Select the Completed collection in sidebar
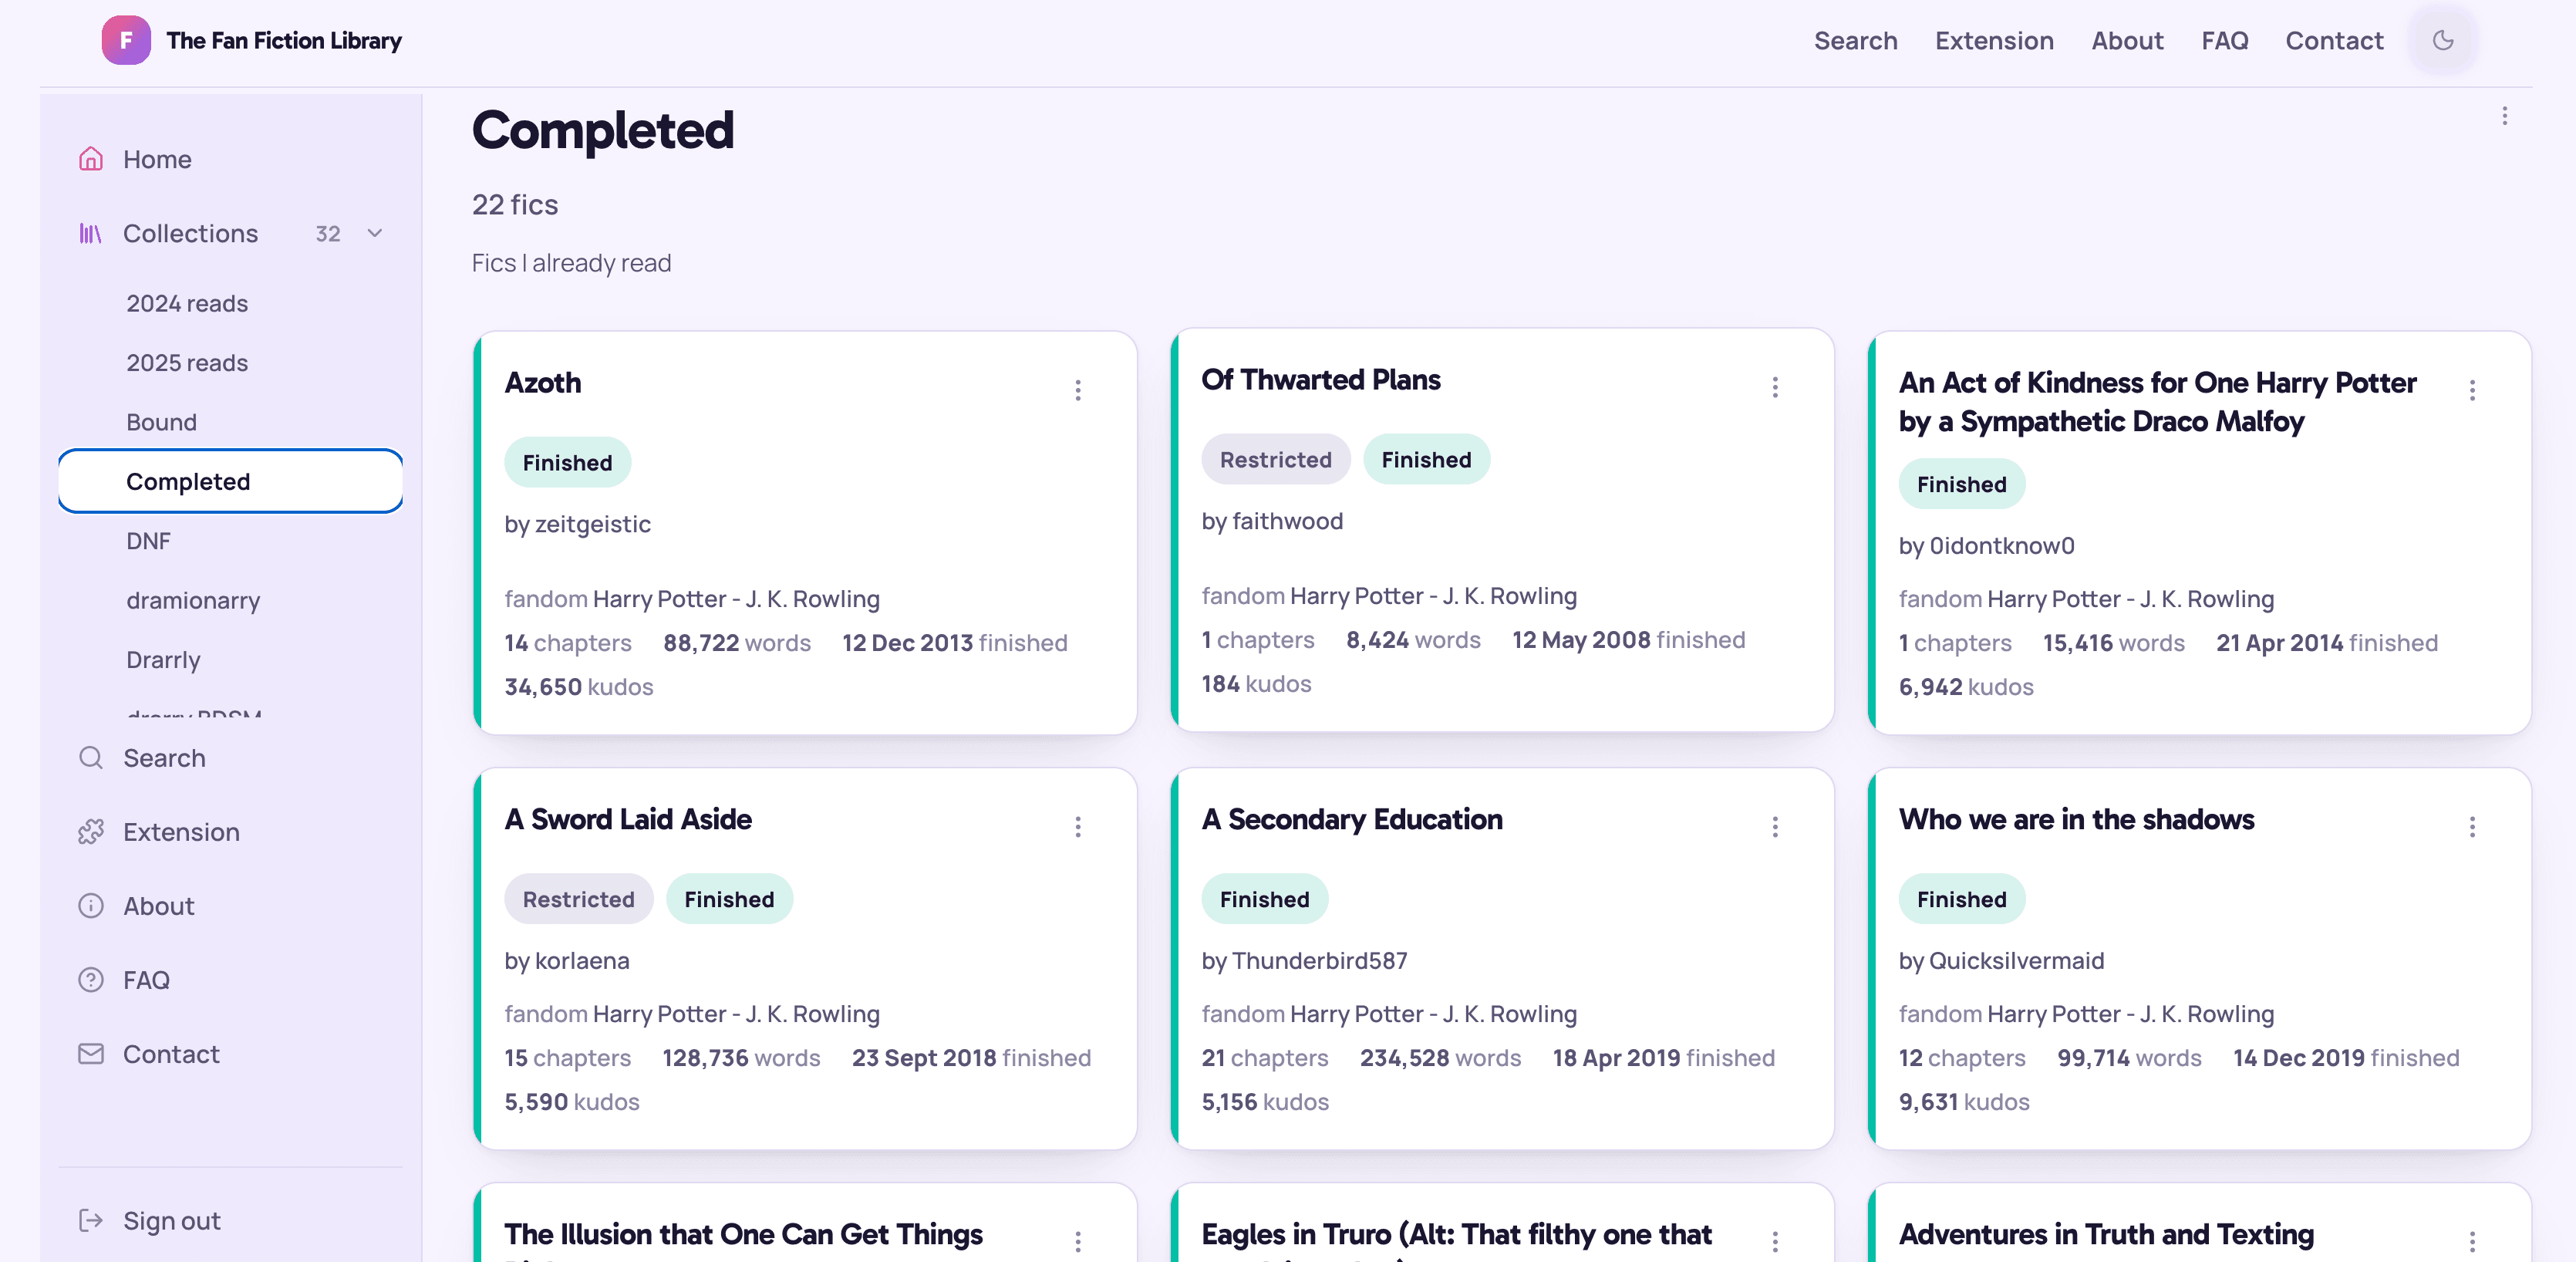This screenshot has height=1262, width=2576. click(230, 481)
